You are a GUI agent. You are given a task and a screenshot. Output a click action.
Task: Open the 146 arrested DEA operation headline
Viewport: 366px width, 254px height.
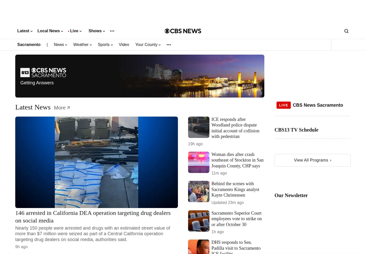pyautogui.click(x=93, y=217)
